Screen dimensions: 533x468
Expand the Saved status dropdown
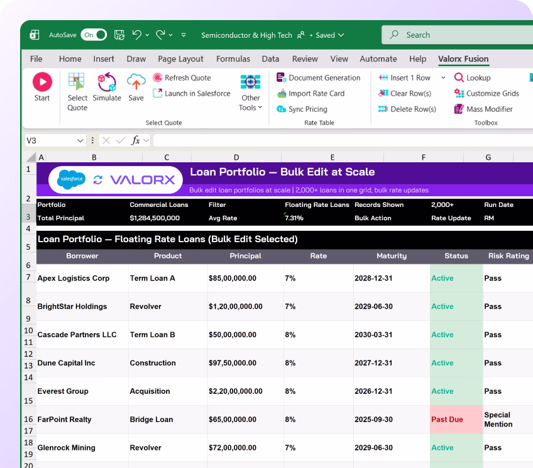pyautogui.click(x=341, y=35)
